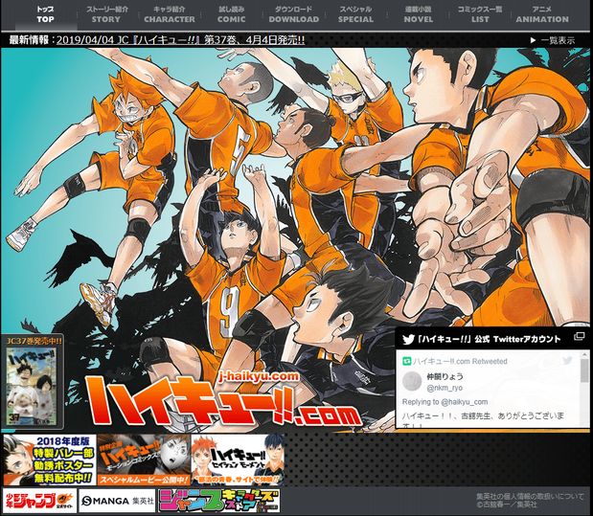Open the 2019/04/04 volume 37 news link
The image size is (593, 516).
180,39
